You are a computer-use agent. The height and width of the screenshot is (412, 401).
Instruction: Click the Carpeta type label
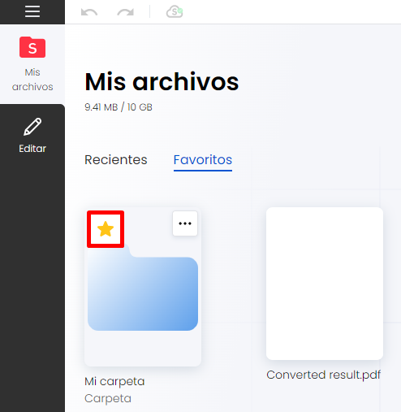(108, 398)
